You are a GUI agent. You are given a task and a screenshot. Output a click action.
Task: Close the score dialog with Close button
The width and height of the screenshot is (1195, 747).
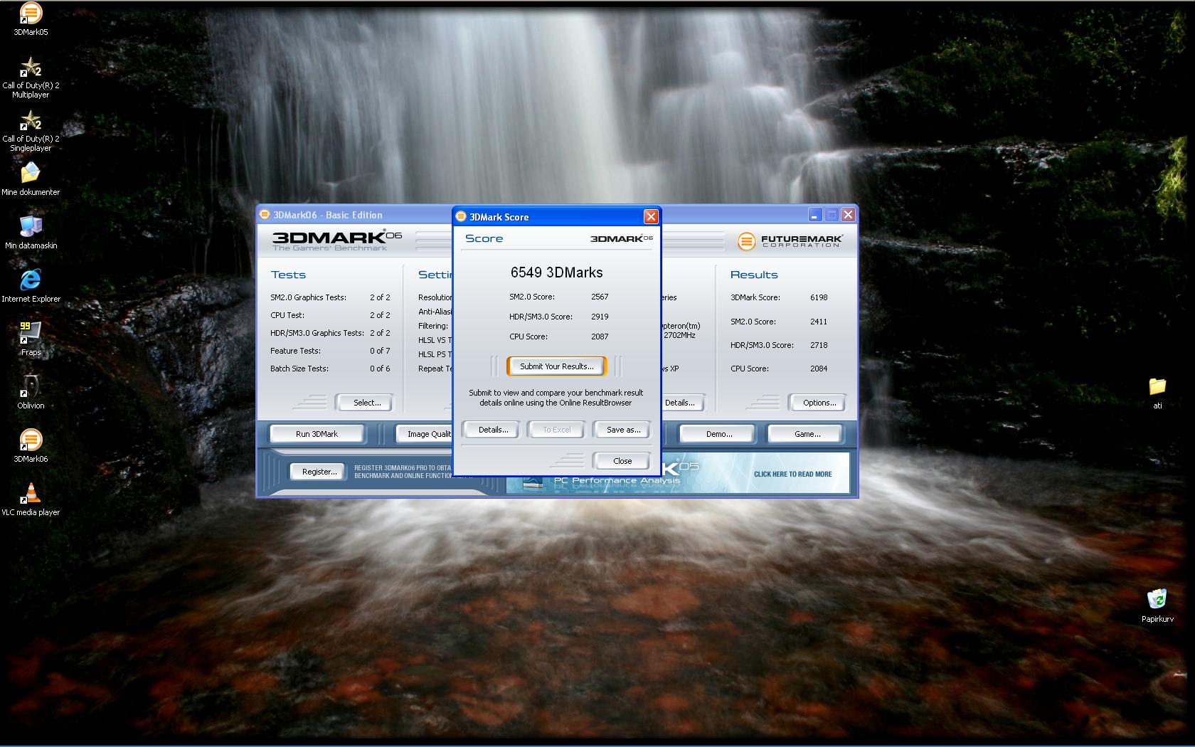[622, 461]
